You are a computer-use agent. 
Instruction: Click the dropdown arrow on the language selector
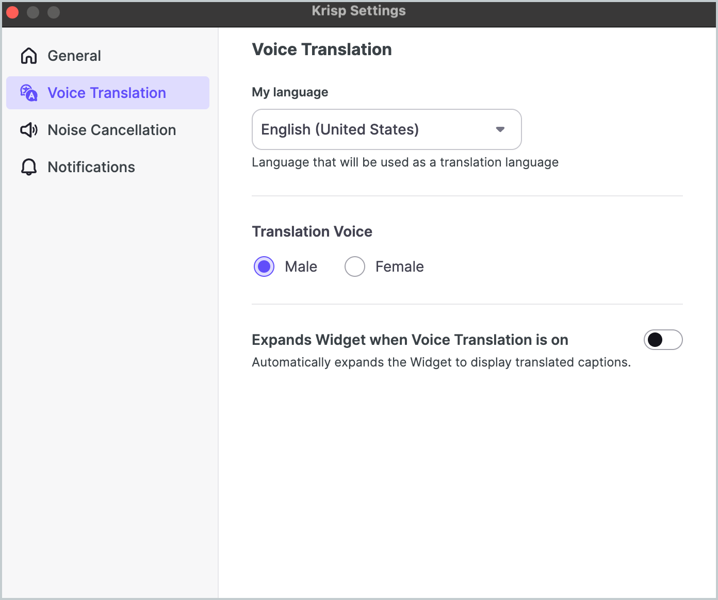[x=499, y=129]
